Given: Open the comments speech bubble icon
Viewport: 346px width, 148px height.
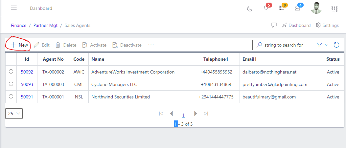Looking at the screenshot, I should click(274, 25).
